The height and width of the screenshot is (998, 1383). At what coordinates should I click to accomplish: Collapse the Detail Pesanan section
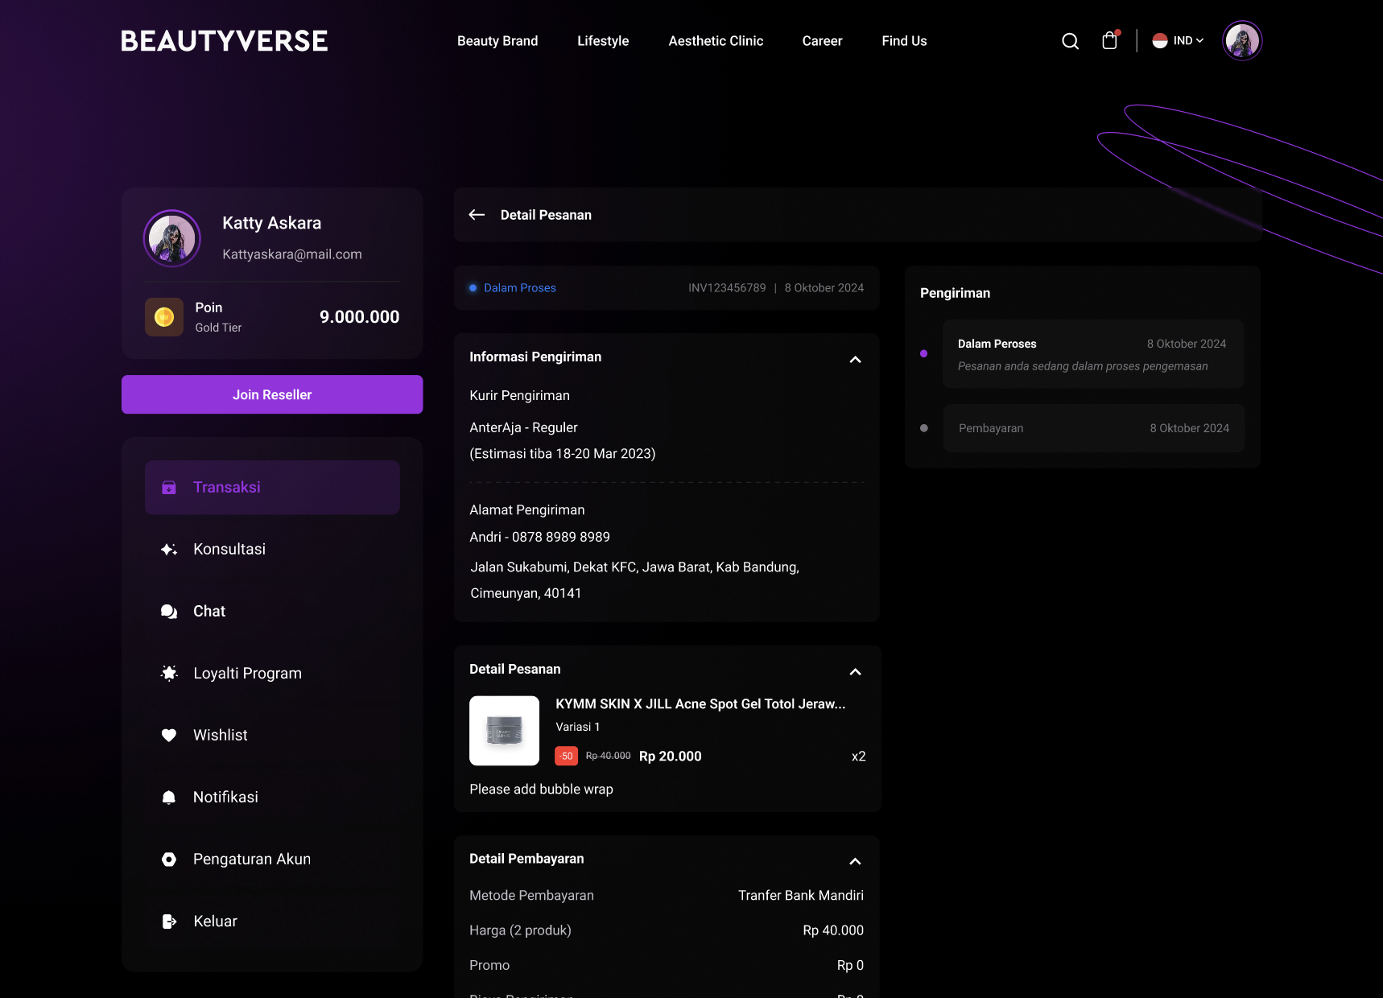855,671
